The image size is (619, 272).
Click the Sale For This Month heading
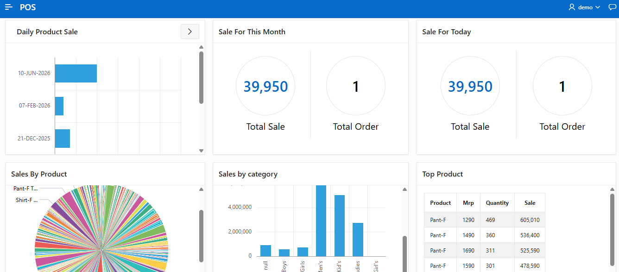click(252, 32)
